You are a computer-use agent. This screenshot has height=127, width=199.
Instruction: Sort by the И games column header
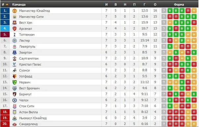coord(106,5)
